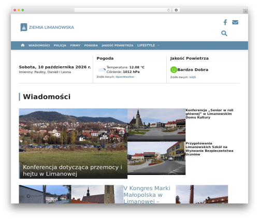Viewport: 259px width, 219px height.
Task: Click the brick tower thumbnail at bottom
Action: tap(202, 194)
